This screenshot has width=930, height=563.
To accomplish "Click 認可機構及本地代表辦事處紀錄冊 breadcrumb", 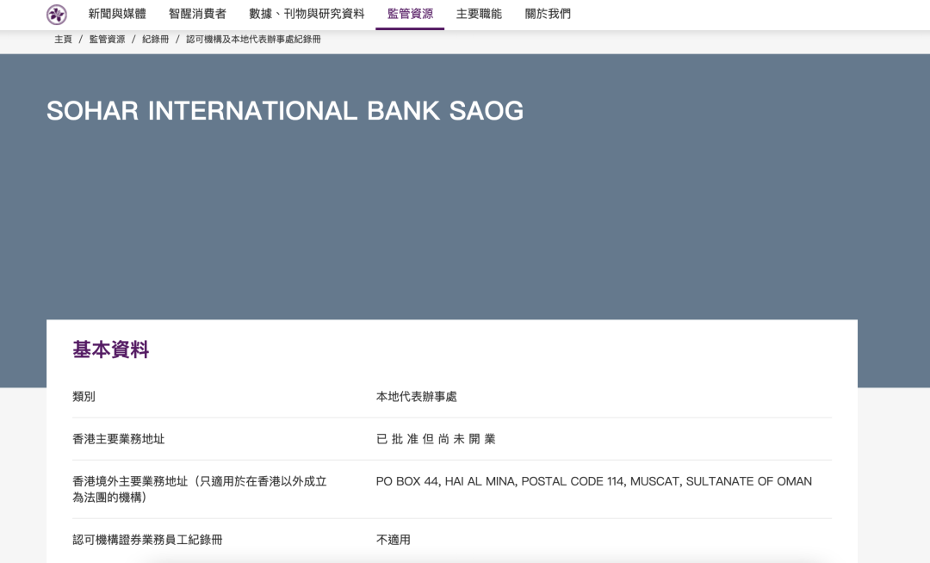I will pos(253,39).
